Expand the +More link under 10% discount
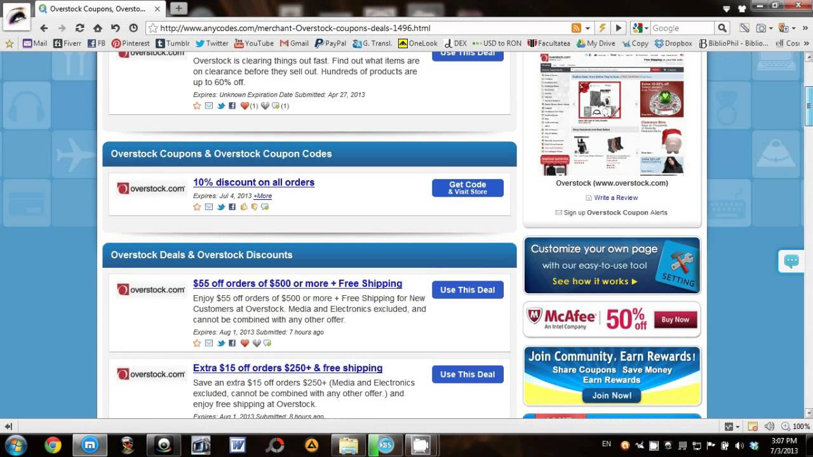This screenshot has width=813, height=457. point(262,196)
